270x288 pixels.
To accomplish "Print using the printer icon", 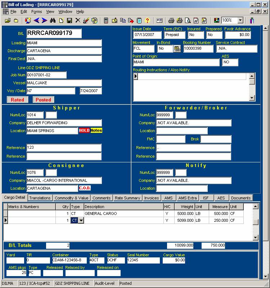I will [x=171, y=21].
